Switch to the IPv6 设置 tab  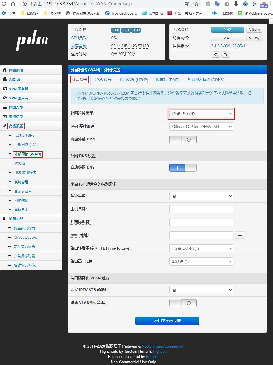[103, 80]
